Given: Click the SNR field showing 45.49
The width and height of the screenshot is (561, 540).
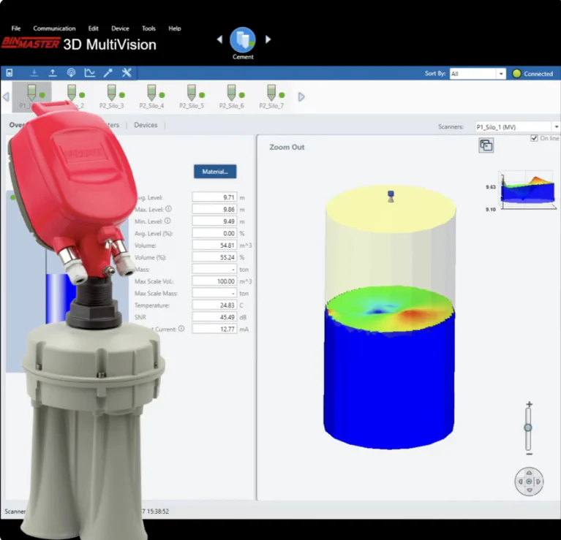Looking at the screenshot, I should [x=214, y=317].
